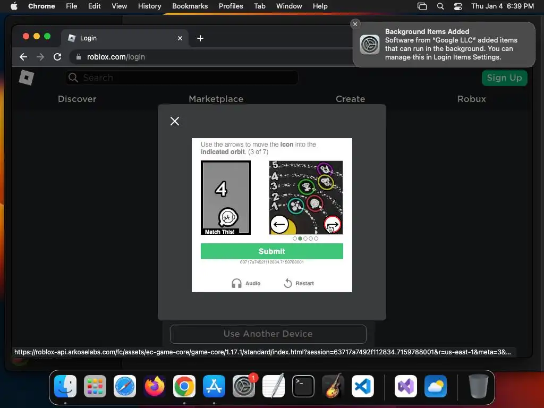Viewport: 544px width, 408px height.
Task: Go to the Create page
Action: [350, 99]
